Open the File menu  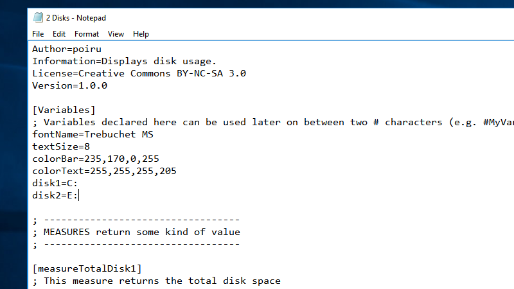tap(38, 34)
